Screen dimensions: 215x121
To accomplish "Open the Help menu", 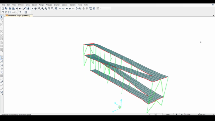I will (86, 5).
